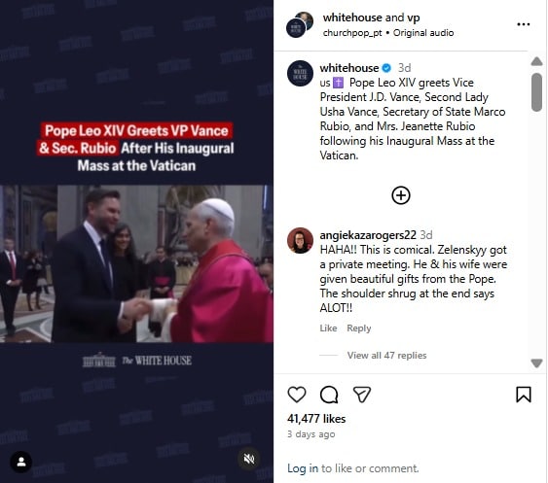Image resolution: width=548 pixels, height=483 pixels.
Task: Load more comments with the plus circle
Action: coord(401,195)
